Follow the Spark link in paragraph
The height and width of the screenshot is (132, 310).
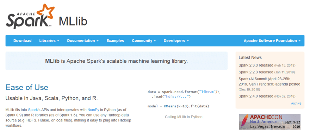click(33, 109)
